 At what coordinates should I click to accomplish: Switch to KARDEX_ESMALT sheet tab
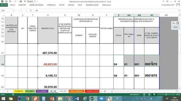(92, 91)
